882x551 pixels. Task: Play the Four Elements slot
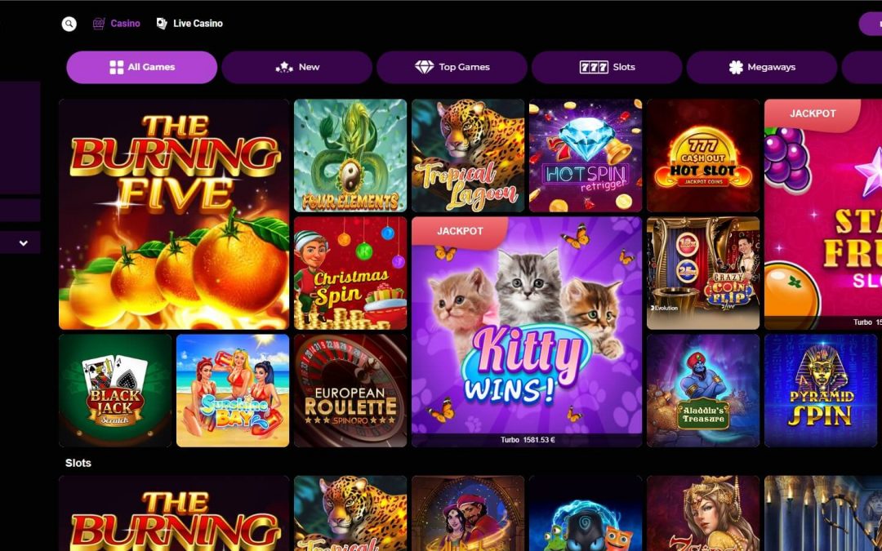[x=350, y=156]
